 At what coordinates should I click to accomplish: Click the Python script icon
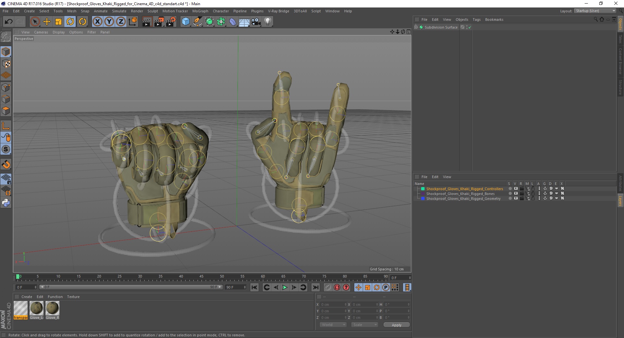(x=6, y=203)
